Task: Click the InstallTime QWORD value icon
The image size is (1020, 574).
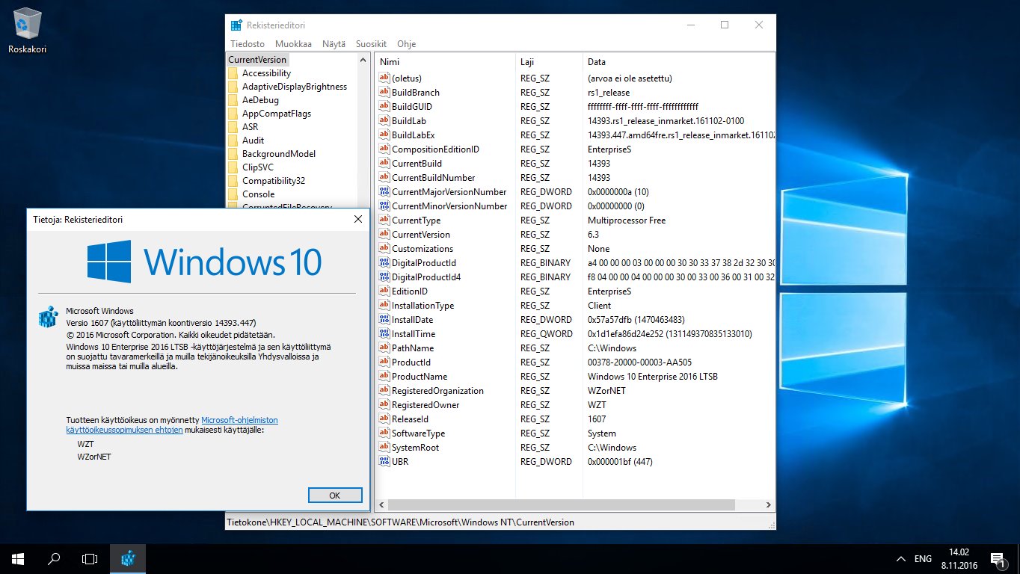Action: pyautogui.click(x=384, y=334)
